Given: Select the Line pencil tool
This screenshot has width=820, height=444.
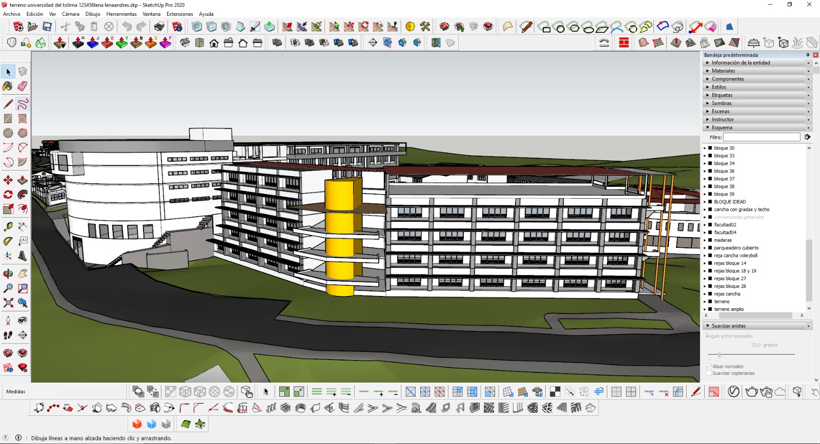Looking at the screenshot, I should tap(8, 104).
